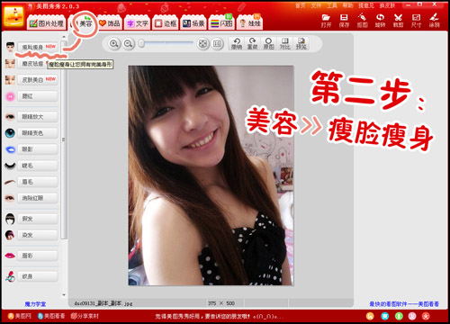
Task: Click the 撤销 undo arrow icon
Action: [237, 44]
